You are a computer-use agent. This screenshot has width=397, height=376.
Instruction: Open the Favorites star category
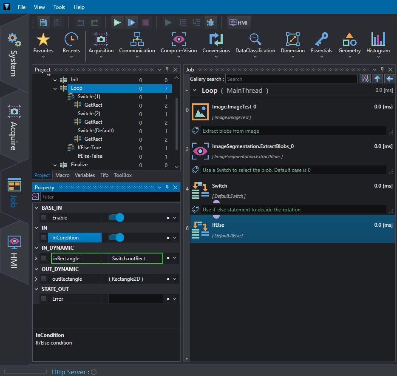click(x=43, y=45)
